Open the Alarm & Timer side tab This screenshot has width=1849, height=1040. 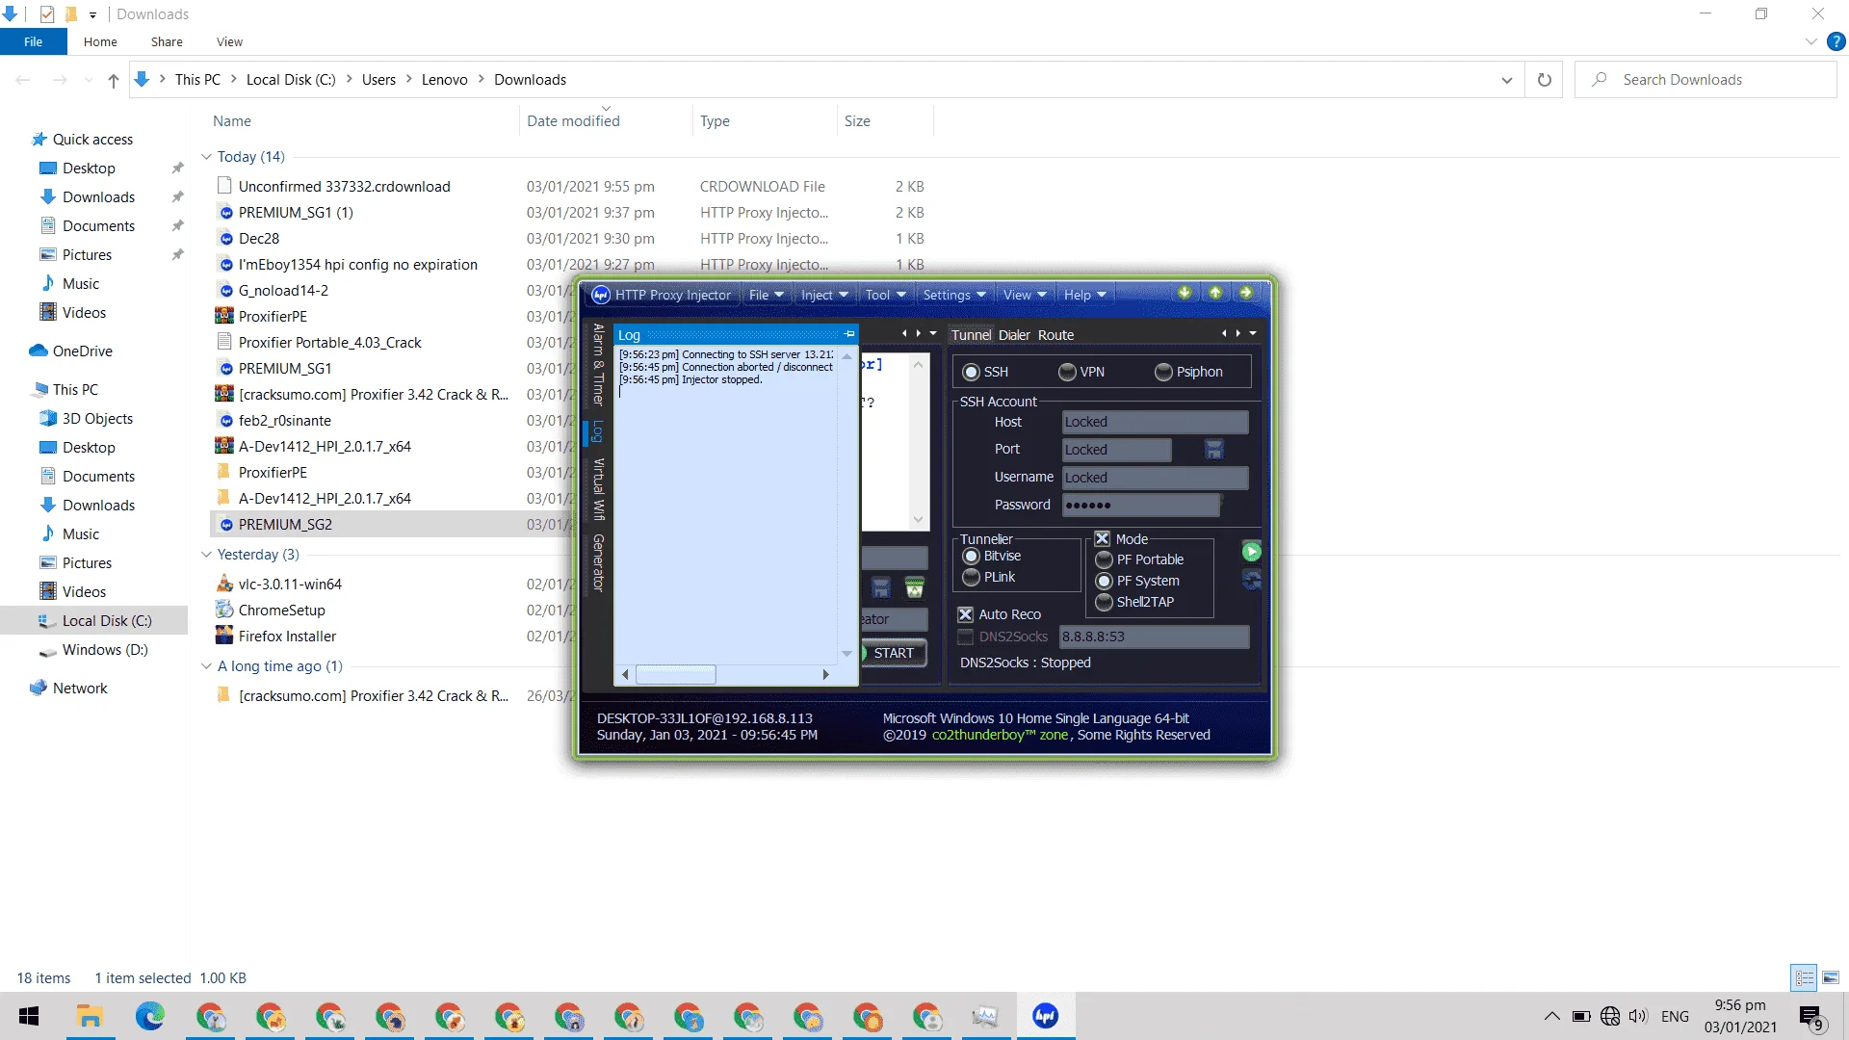click(x=598, y=365)
